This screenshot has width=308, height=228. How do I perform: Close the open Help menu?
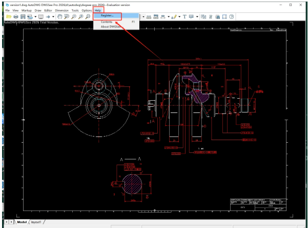pyautogui.click(x=98, y=10)
